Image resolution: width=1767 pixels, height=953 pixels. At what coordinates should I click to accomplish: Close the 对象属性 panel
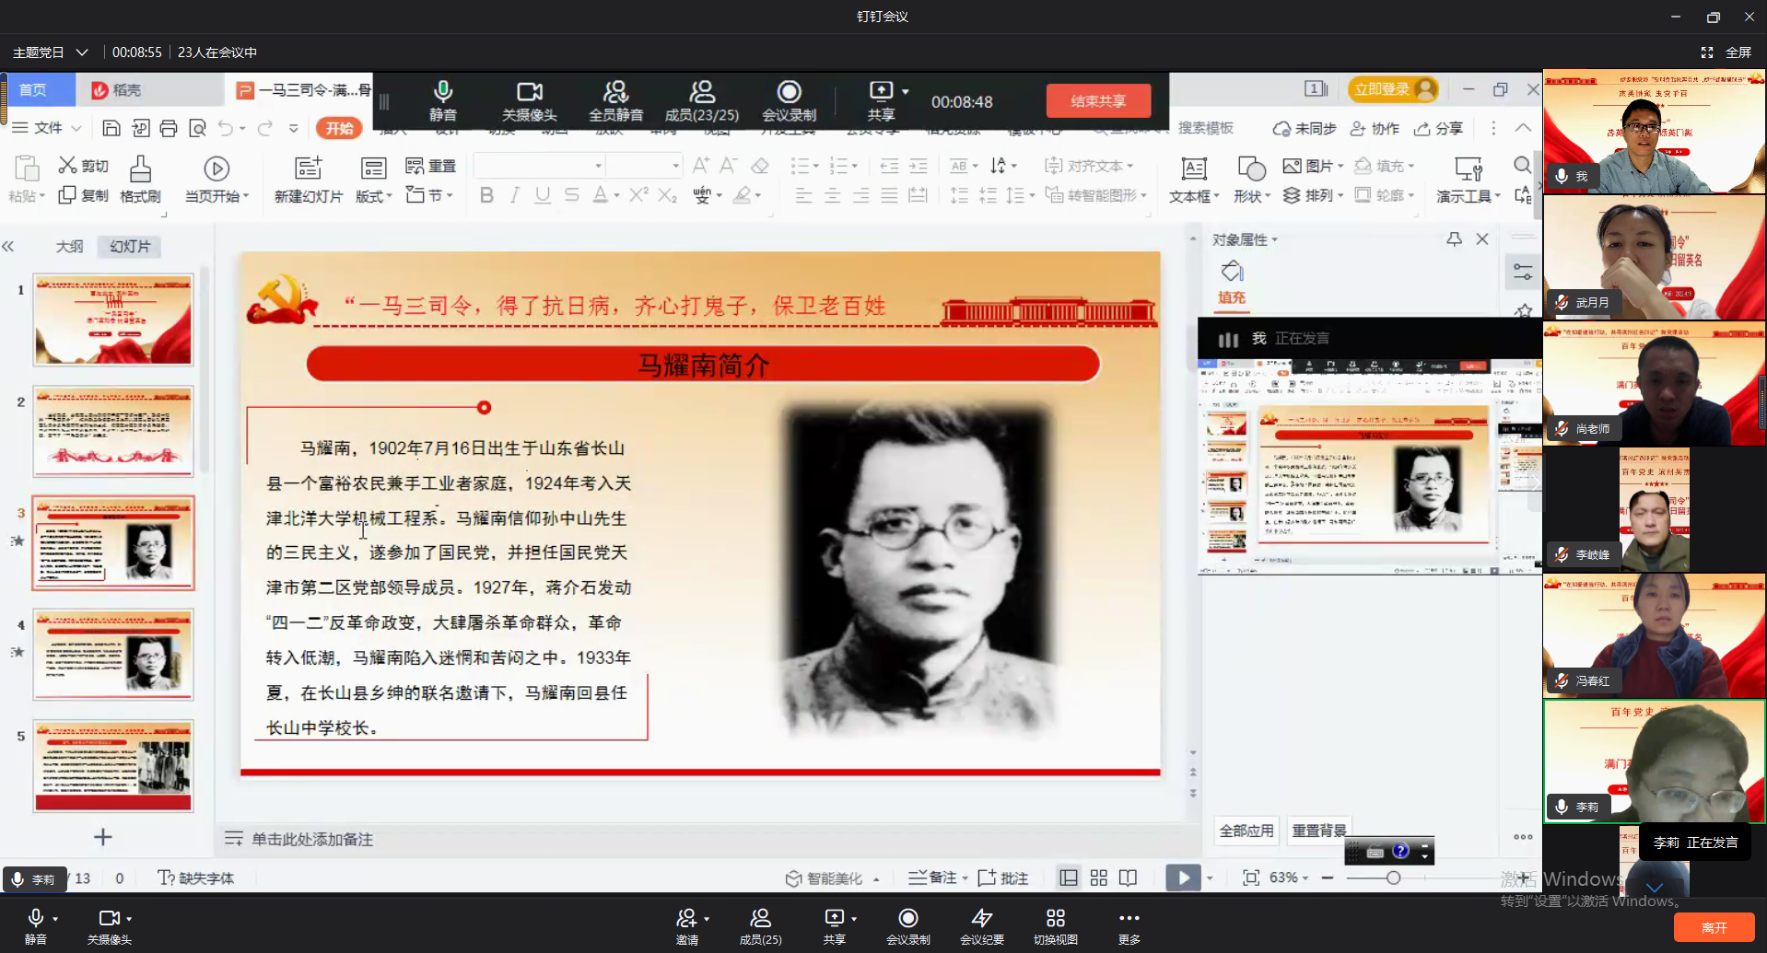pyautogui.click(x=1482, y=238)
